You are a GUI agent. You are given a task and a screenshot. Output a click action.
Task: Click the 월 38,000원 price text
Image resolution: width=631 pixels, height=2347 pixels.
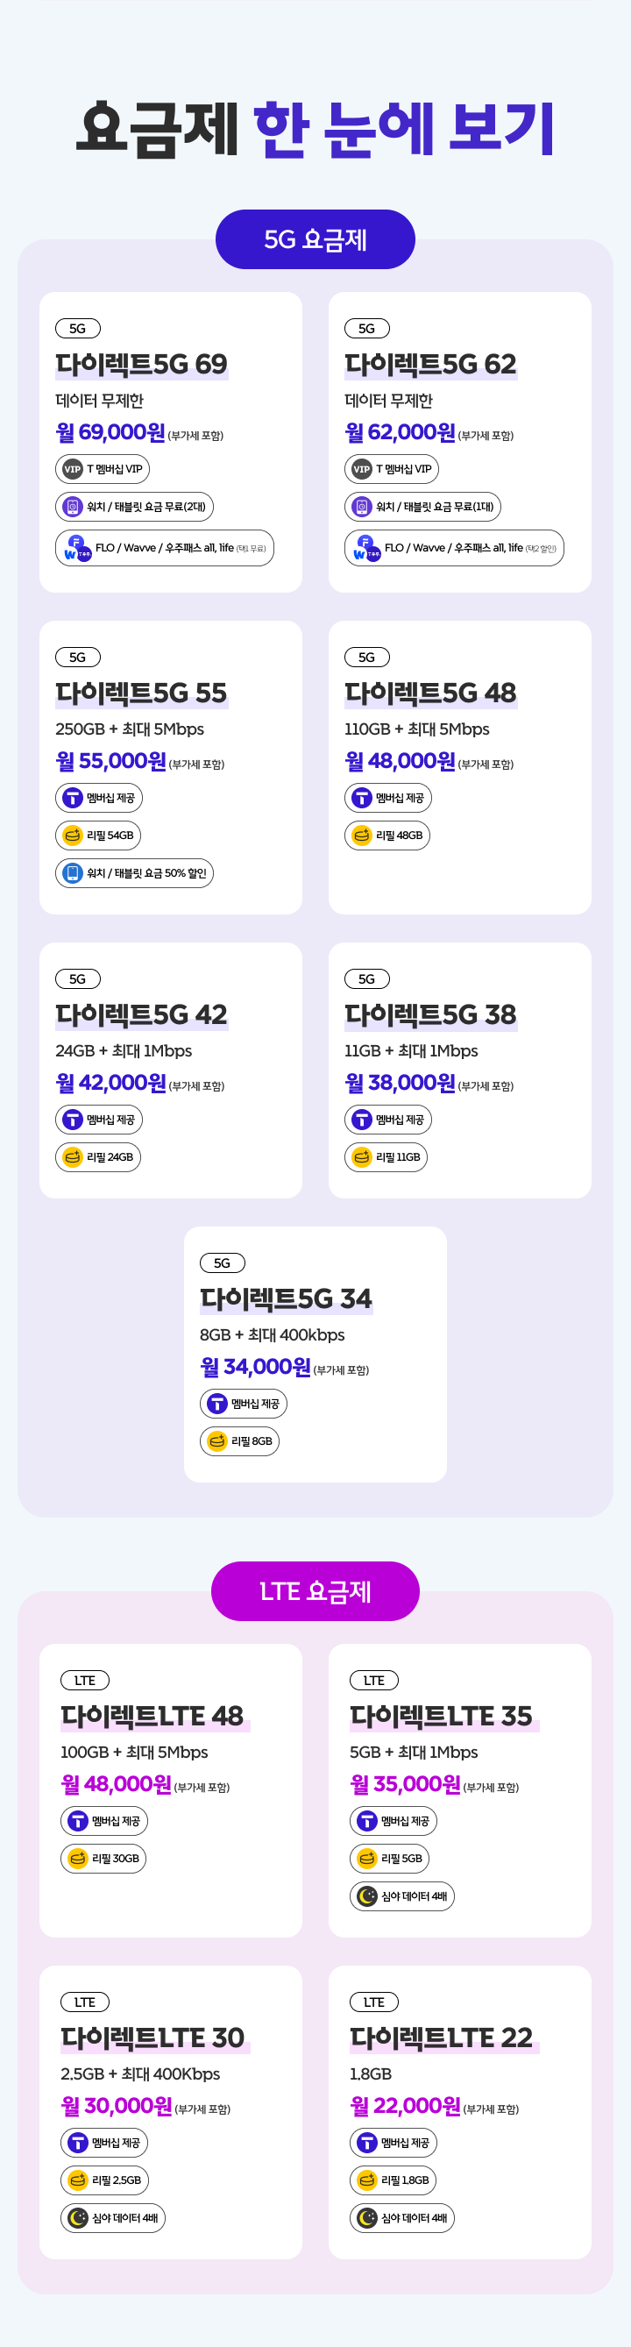[x=400, y=1083]
